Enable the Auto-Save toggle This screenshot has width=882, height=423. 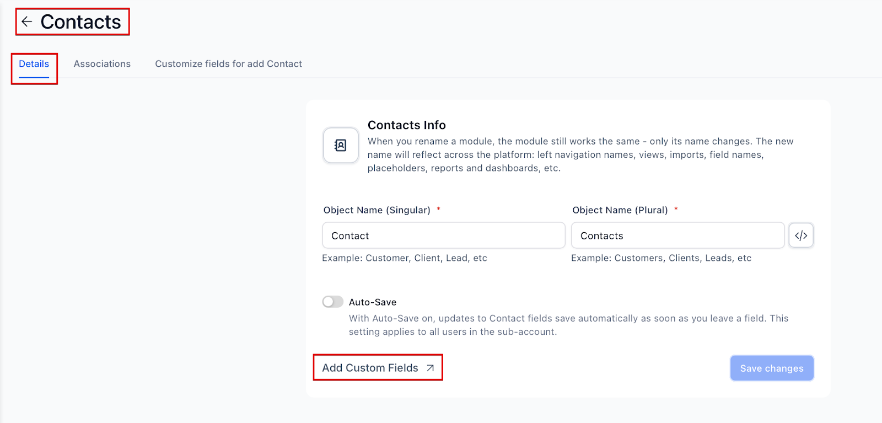click(333, 302)
